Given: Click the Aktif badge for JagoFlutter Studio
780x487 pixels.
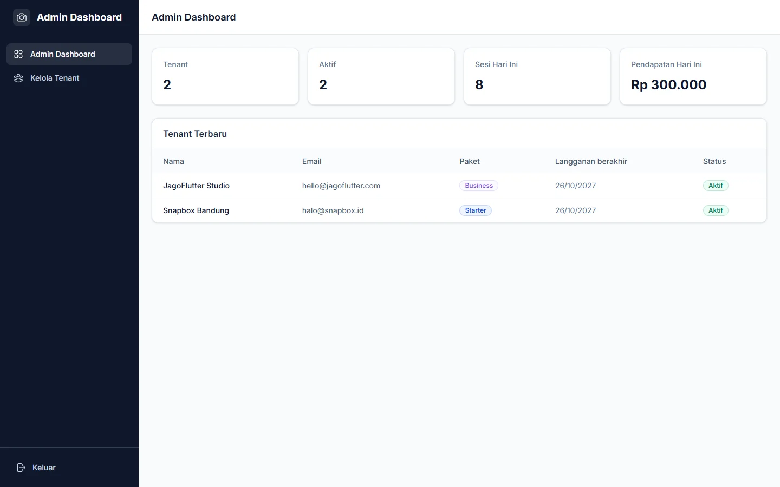Looking at the screenshot, I should pyautogui.click(x=716, y=186).
